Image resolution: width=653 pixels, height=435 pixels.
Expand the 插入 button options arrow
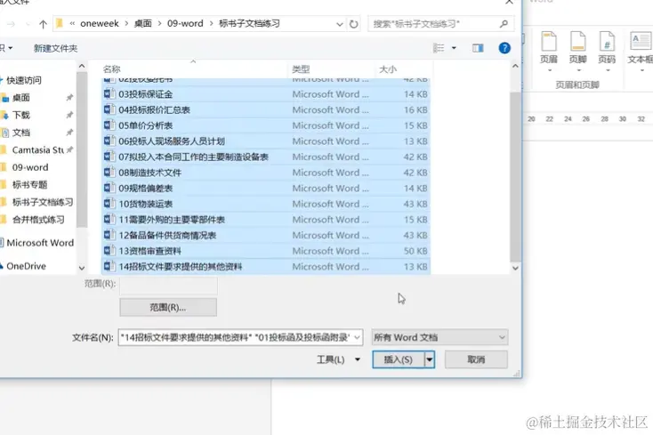point(430,359)
